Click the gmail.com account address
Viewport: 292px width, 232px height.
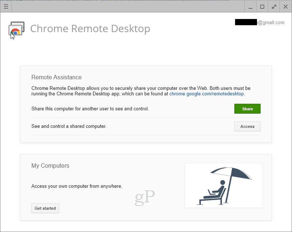pos(260,22)
